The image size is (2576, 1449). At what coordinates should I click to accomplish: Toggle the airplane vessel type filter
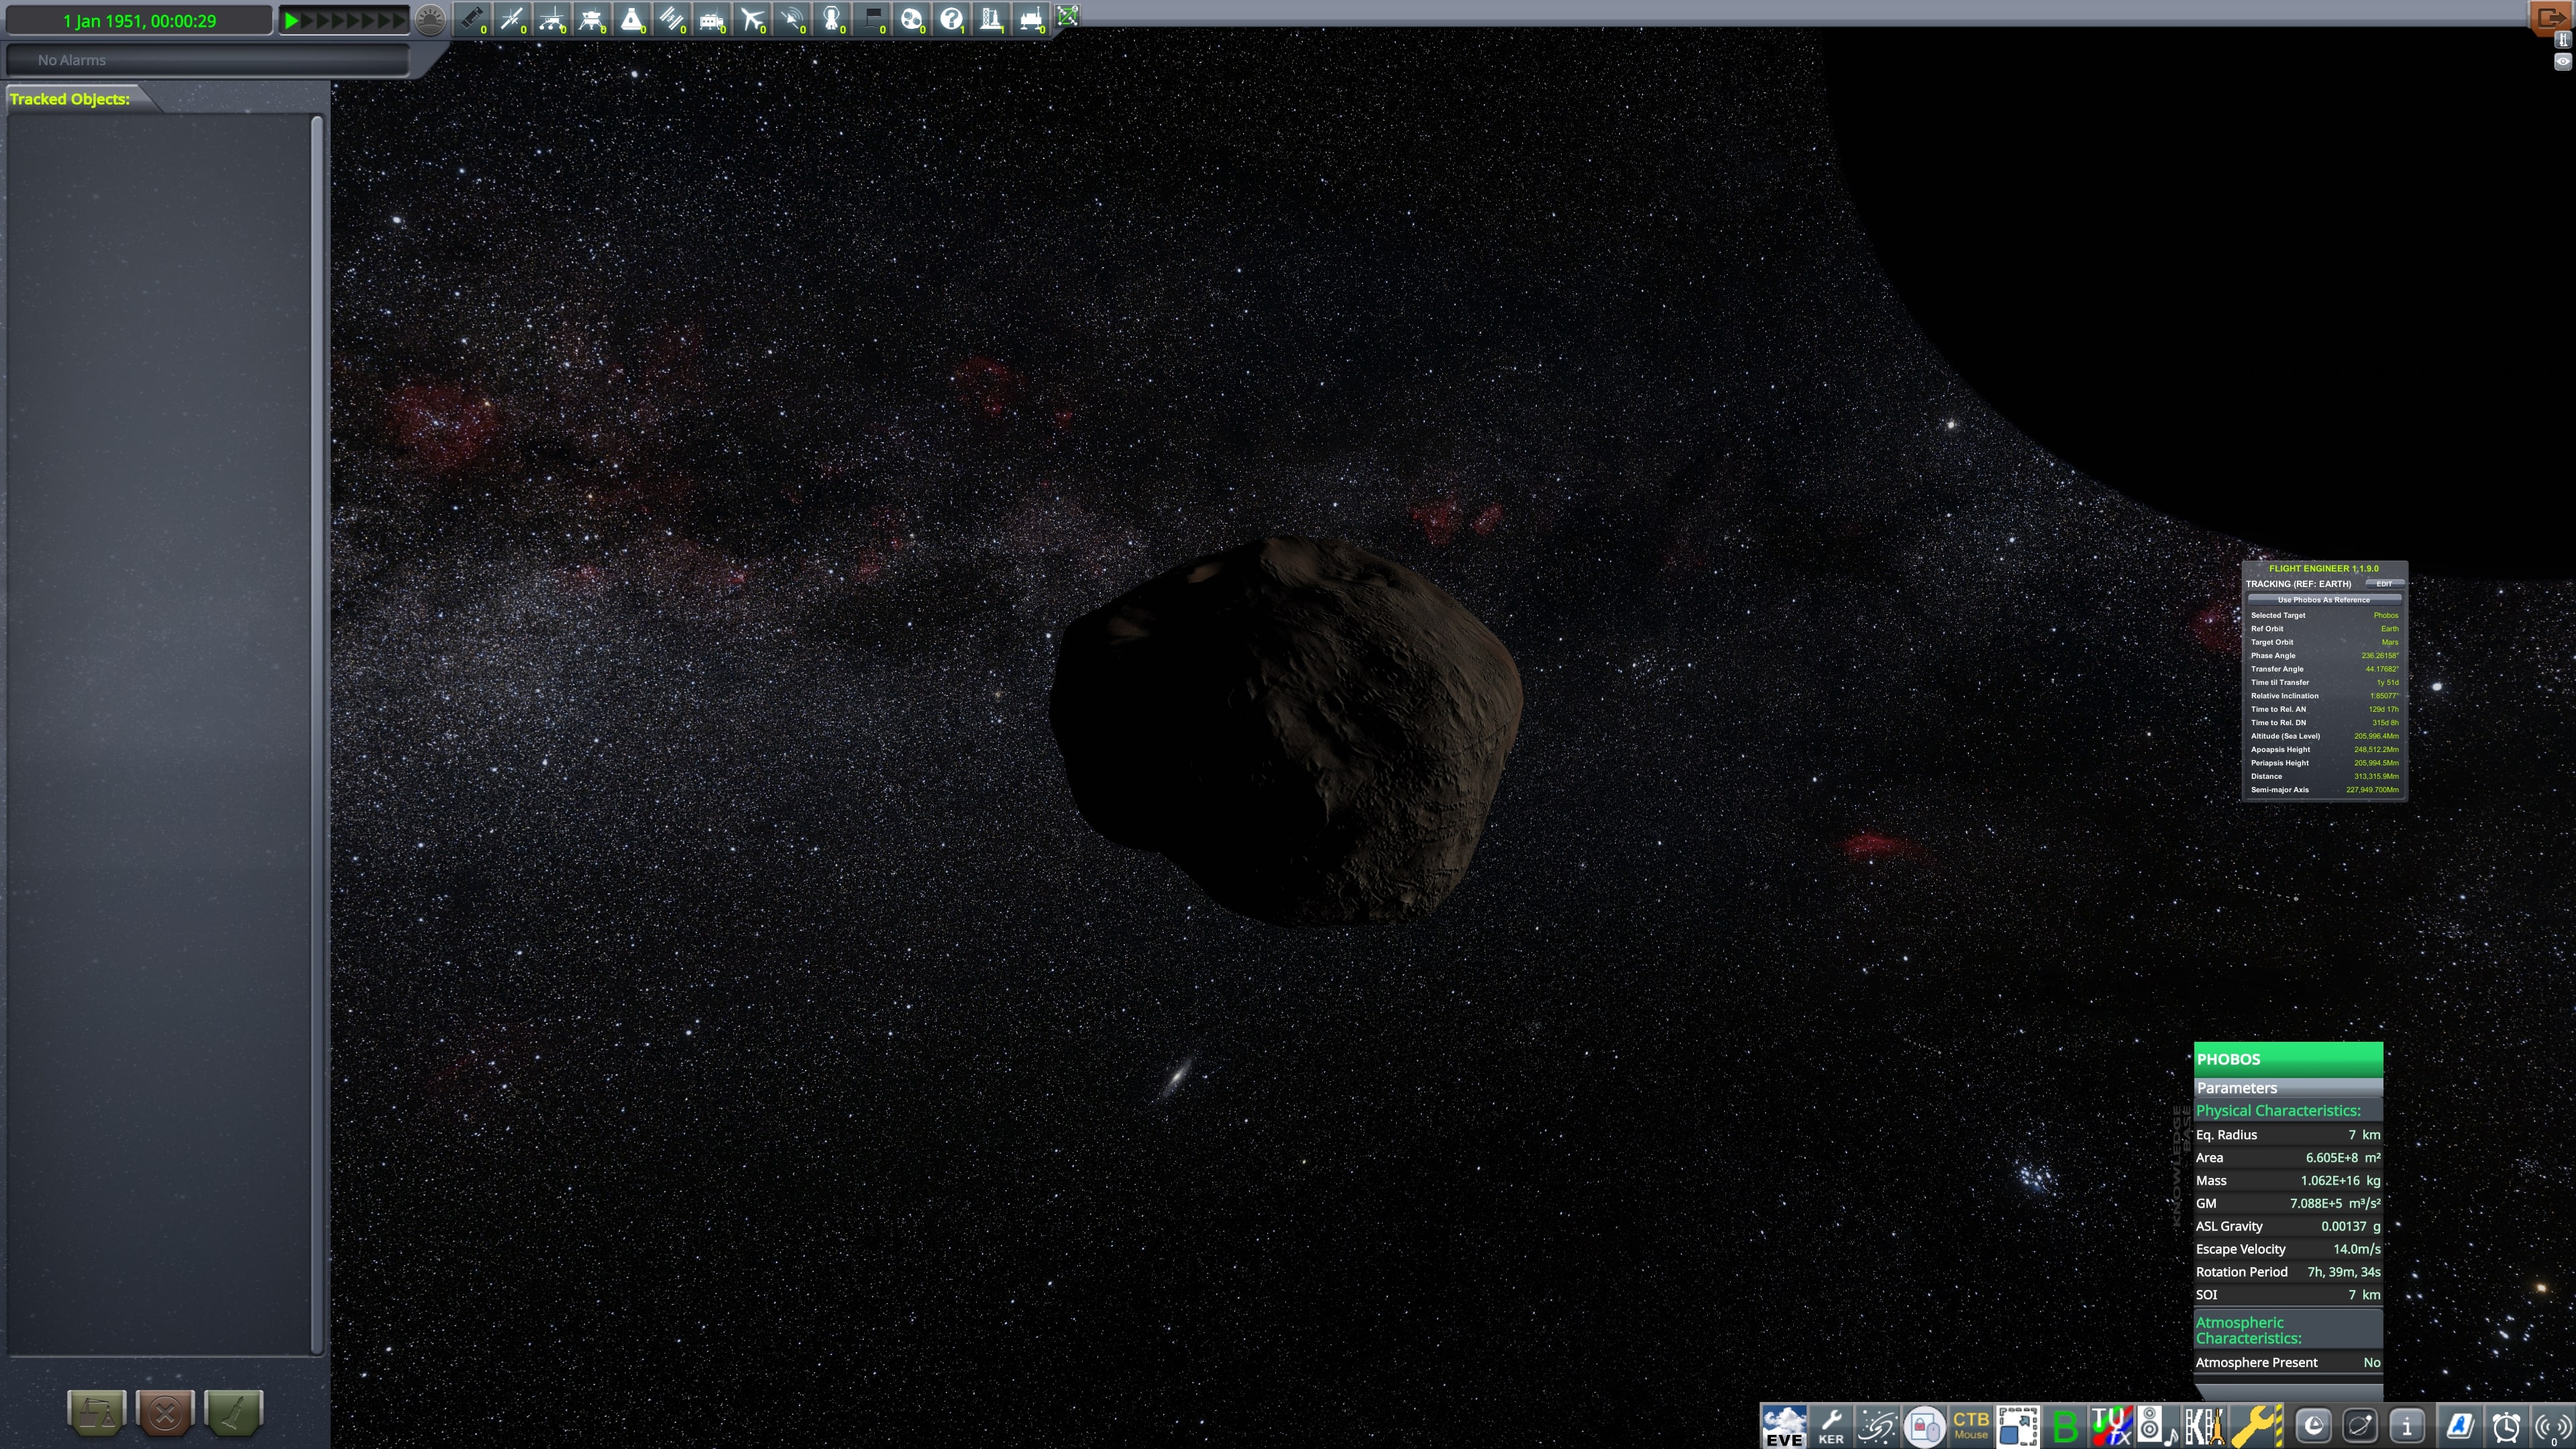coord(751,19)
